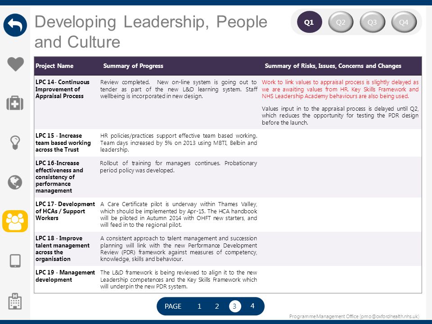Select LPC 19 Management development project

pos(65,276)
